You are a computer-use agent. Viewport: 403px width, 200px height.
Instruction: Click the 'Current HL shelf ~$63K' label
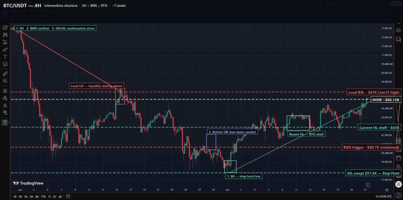pos(379,127)
